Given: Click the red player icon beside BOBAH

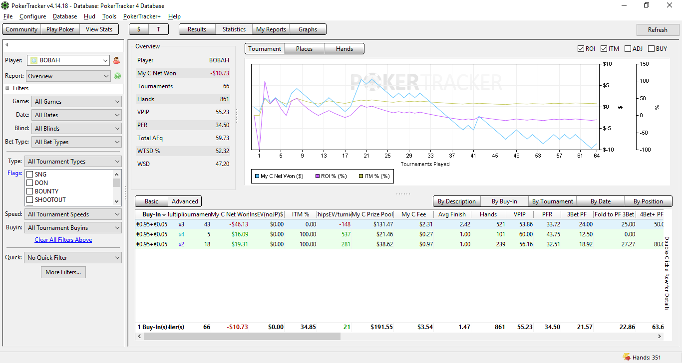Looking at the screenshot, I should [x=116, y=60].
